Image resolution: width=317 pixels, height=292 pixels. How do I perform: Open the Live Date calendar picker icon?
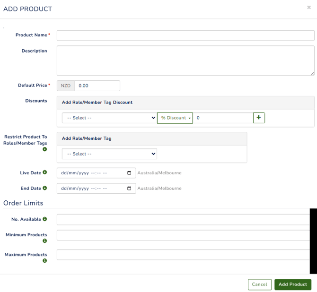[129, 173]
